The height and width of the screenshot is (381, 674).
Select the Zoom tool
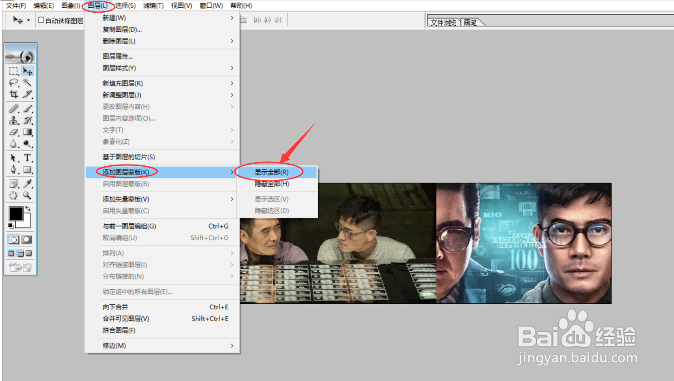(x=28, y=196)
